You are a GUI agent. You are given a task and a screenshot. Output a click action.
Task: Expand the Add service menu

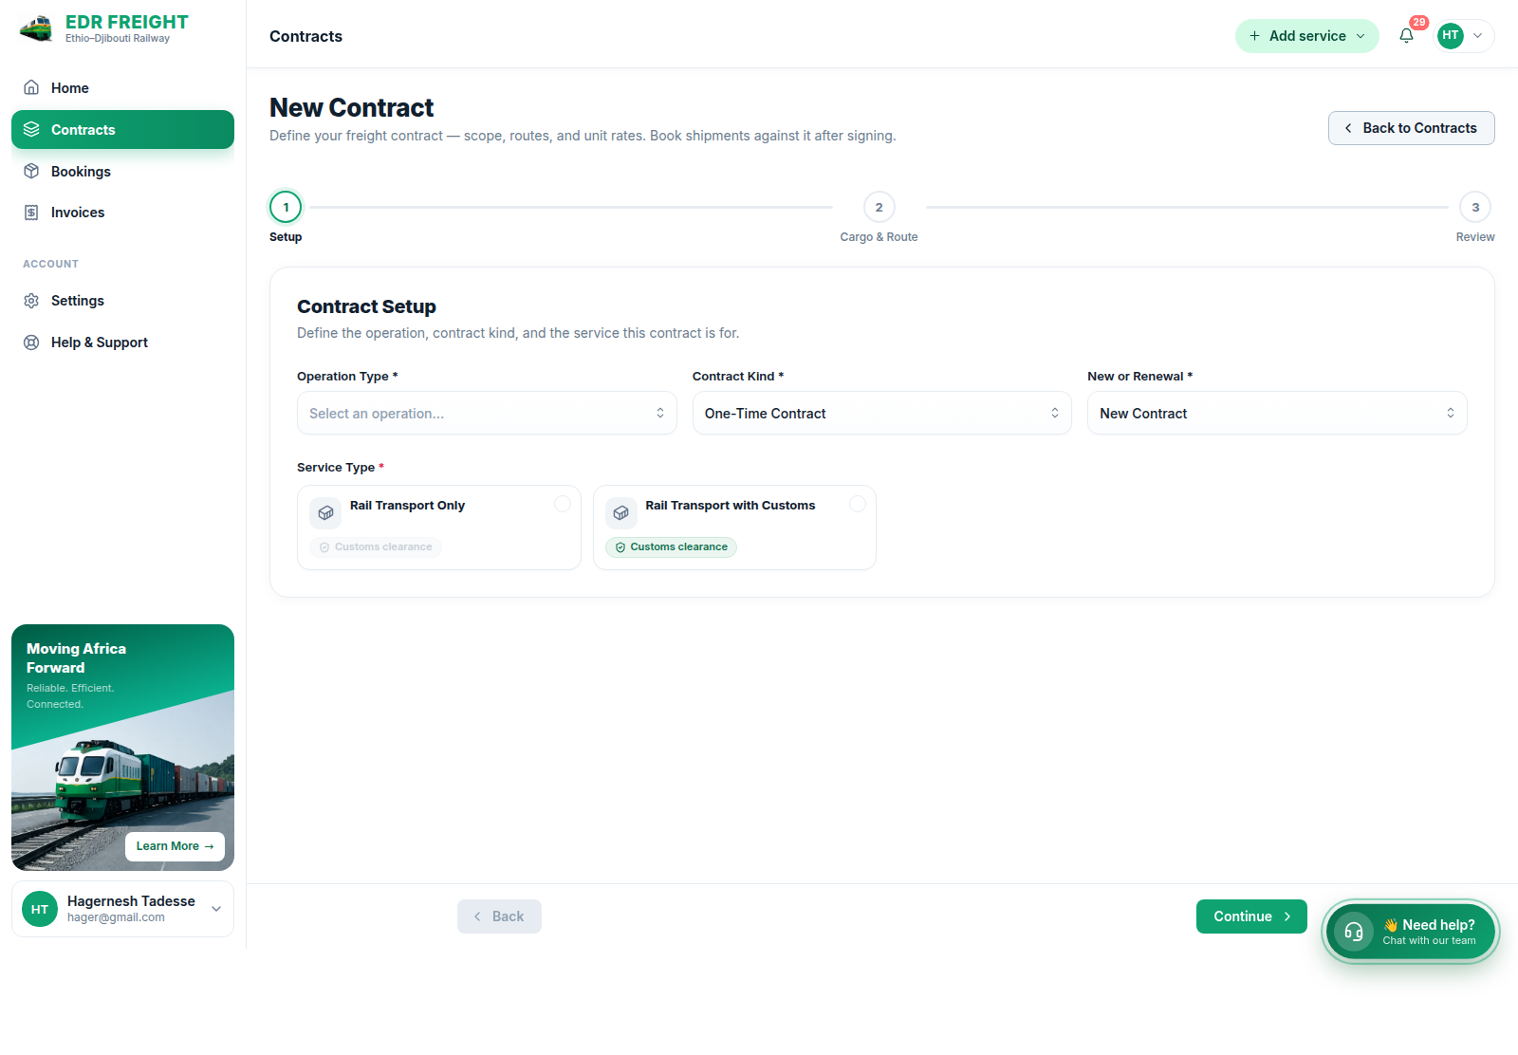point(1306,36)
